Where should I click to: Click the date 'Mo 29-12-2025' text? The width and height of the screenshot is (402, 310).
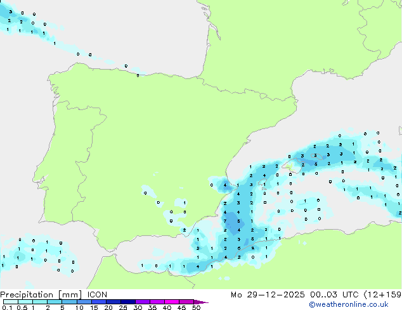(268, 295)
